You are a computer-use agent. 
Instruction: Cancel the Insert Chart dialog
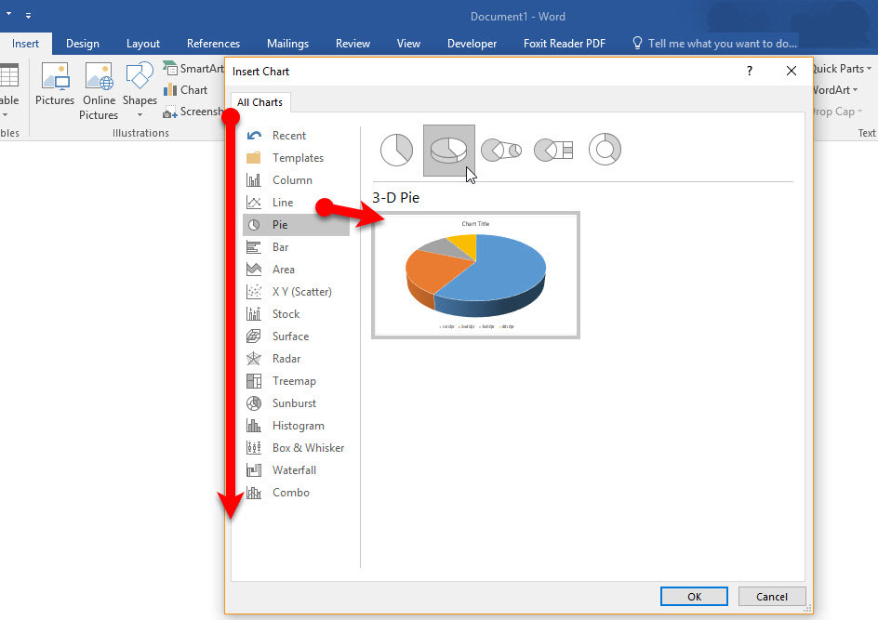772,597
